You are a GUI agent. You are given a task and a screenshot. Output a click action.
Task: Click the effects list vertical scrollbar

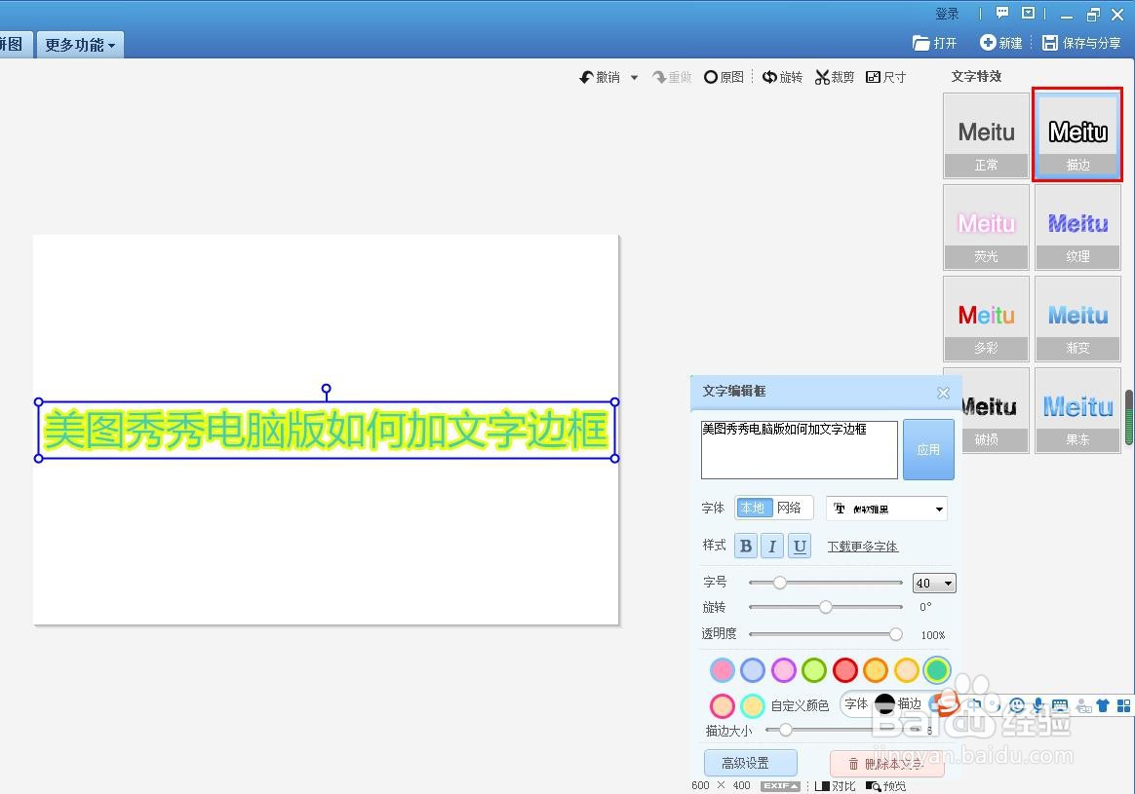[1128, 418]
